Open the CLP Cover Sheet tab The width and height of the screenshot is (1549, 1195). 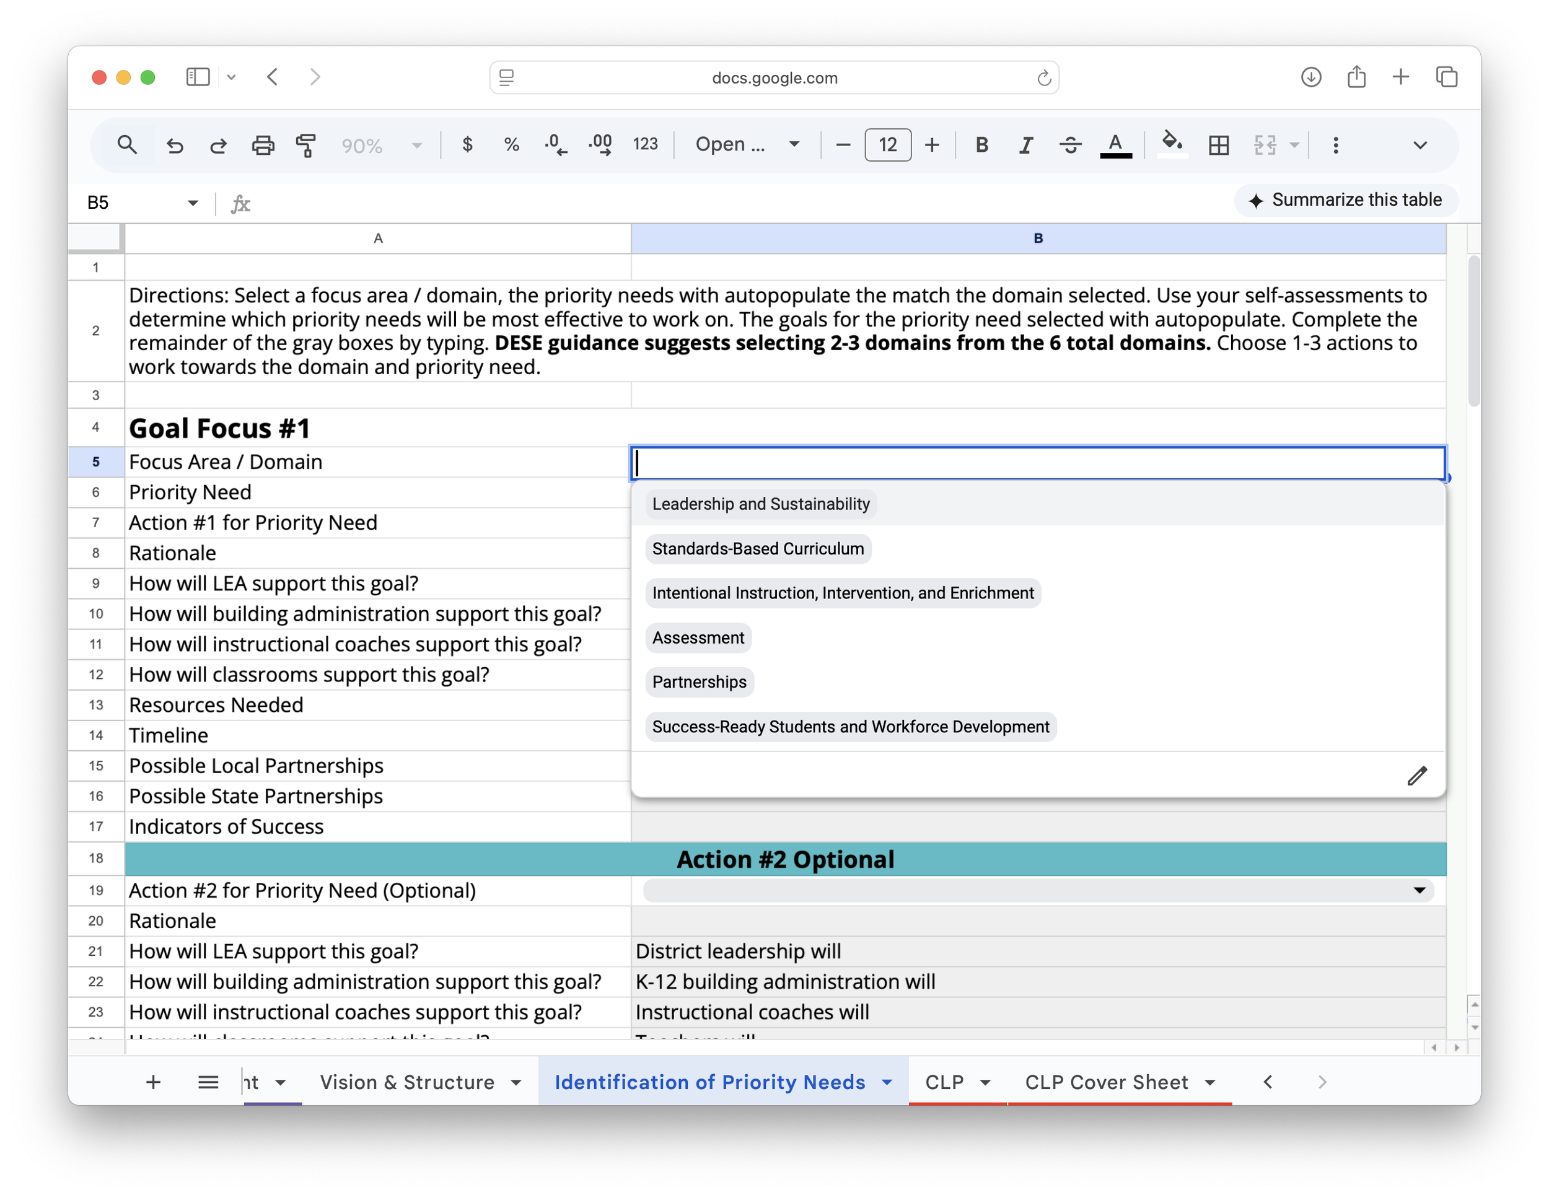pyautogui.click(x=1106, y=1082)
